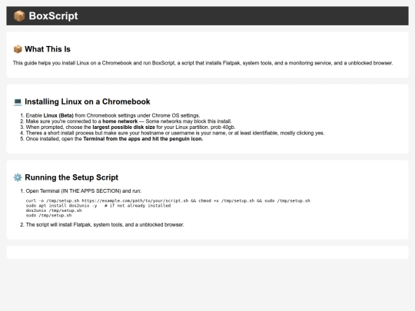This screenshot has height=311, width=415.
Task: Click the laptop icon beside Installing Linux
Action: pos(18,102)
